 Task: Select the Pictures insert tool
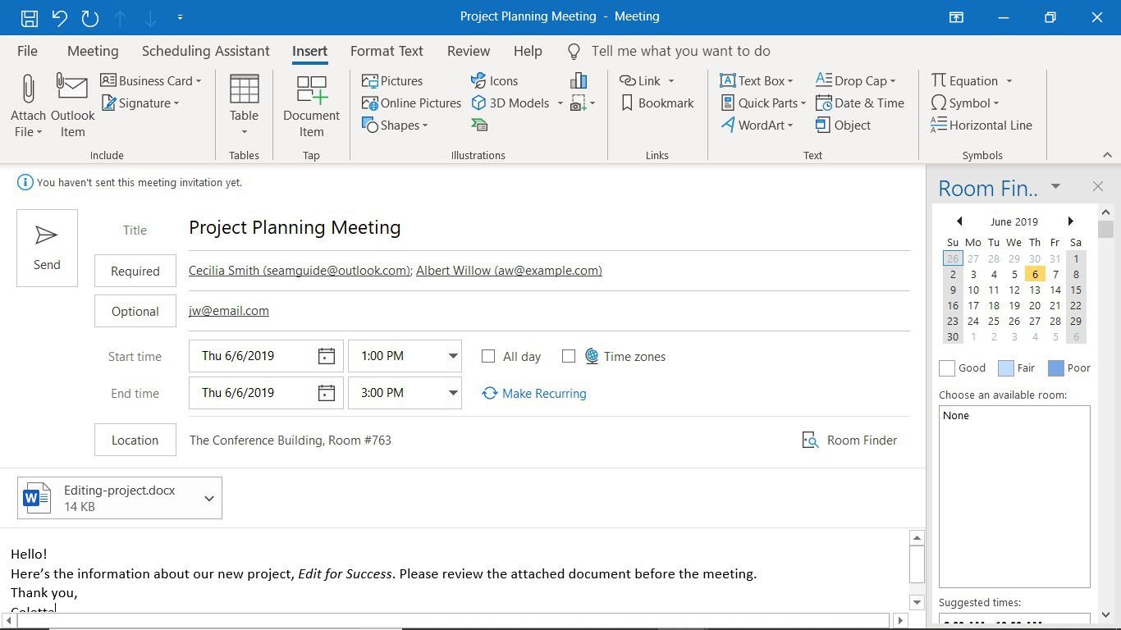point(392,80)
